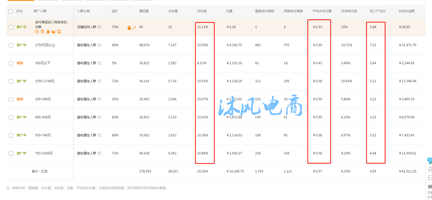The image size is (432, 200).
Task: Click the 点击量 column header
Action: click(173, 11)
